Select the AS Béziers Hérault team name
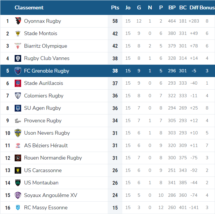The width and height of the screenshot is (215, 214). [46, 145]
